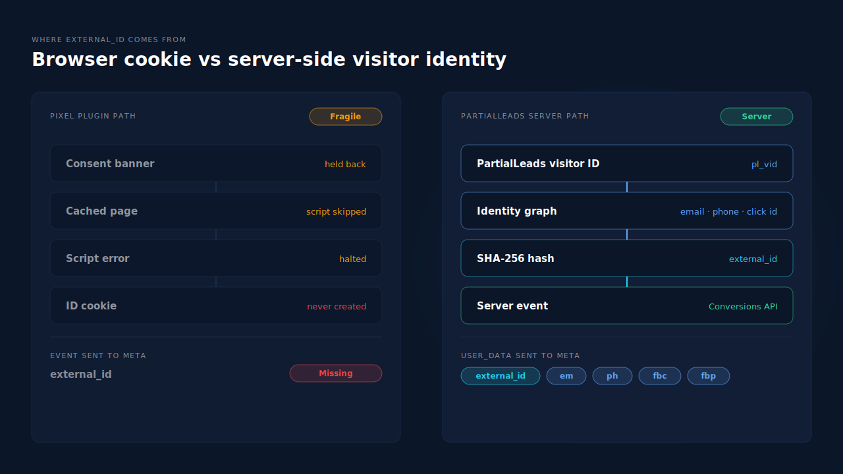Click the "held back" status text

coord(345,165)
